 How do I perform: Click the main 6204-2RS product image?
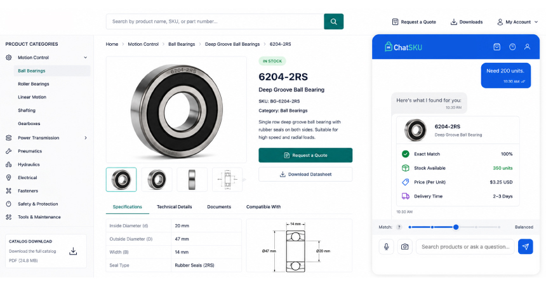click(x=176, y=110)
